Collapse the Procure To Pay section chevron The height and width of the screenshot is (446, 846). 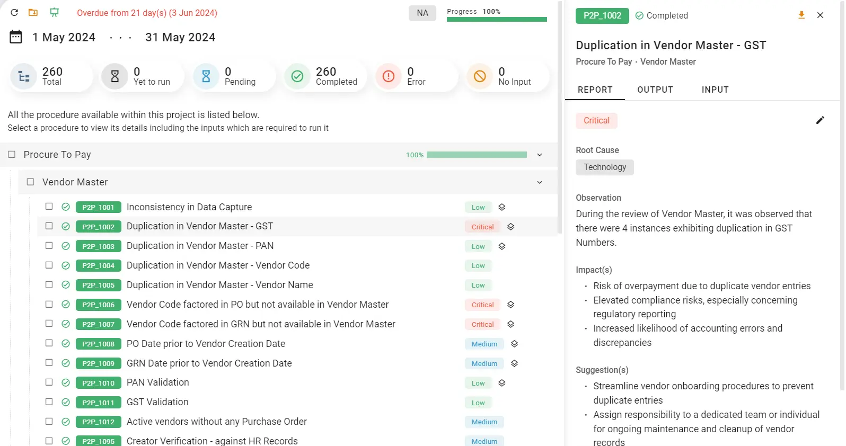tap(539, 155)
